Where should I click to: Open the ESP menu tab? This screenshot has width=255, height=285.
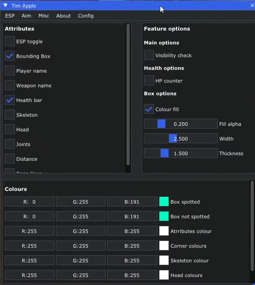(x=10, y=16)
